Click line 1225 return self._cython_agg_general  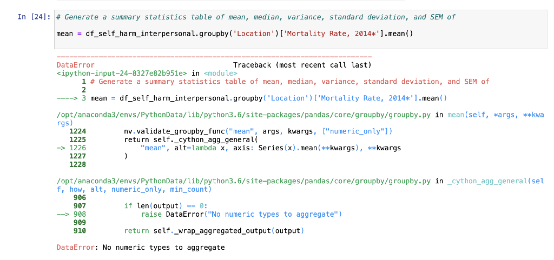pyautogui.click(x=163, y=139)
